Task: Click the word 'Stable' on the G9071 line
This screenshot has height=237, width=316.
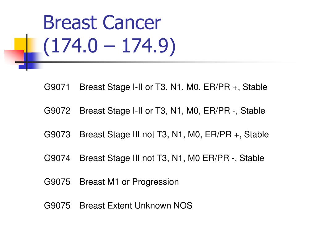Action: pos(255,87)
